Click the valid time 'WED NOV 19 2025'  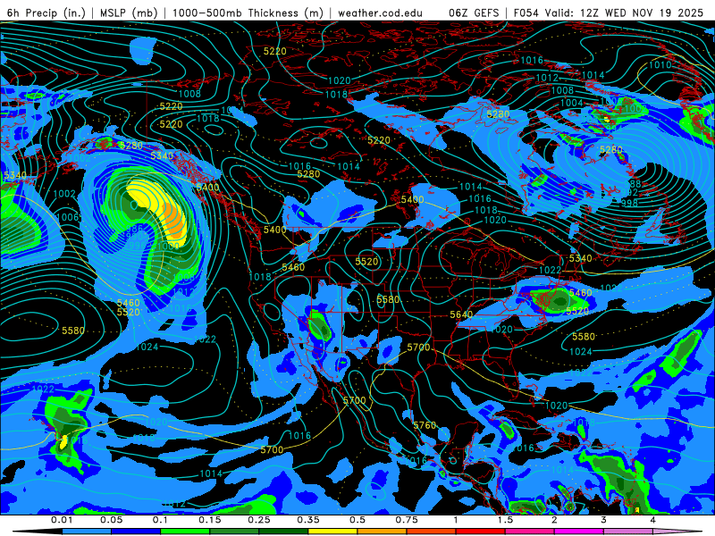[654, 13]
